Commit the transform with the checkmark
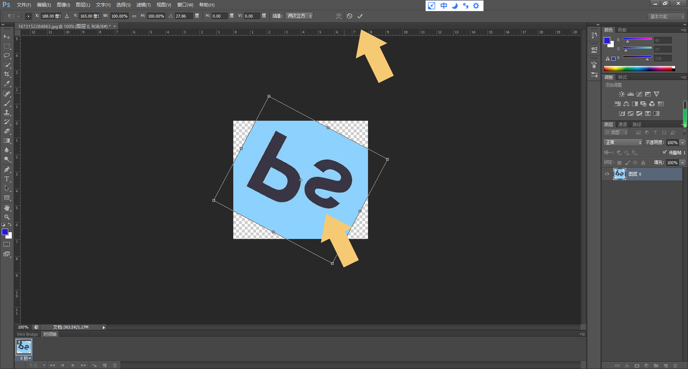Viewport: 688px width, 369px height. pyautogui.click(x=360, y=16)
